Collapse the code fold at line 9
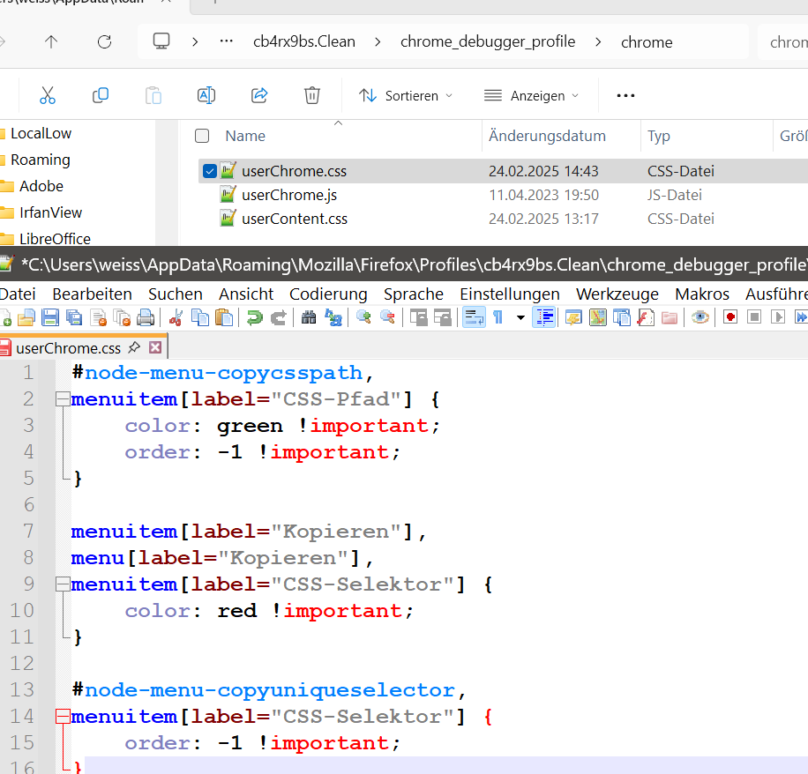The width and height of the screenshot is (808, 774). coord(63,584)
